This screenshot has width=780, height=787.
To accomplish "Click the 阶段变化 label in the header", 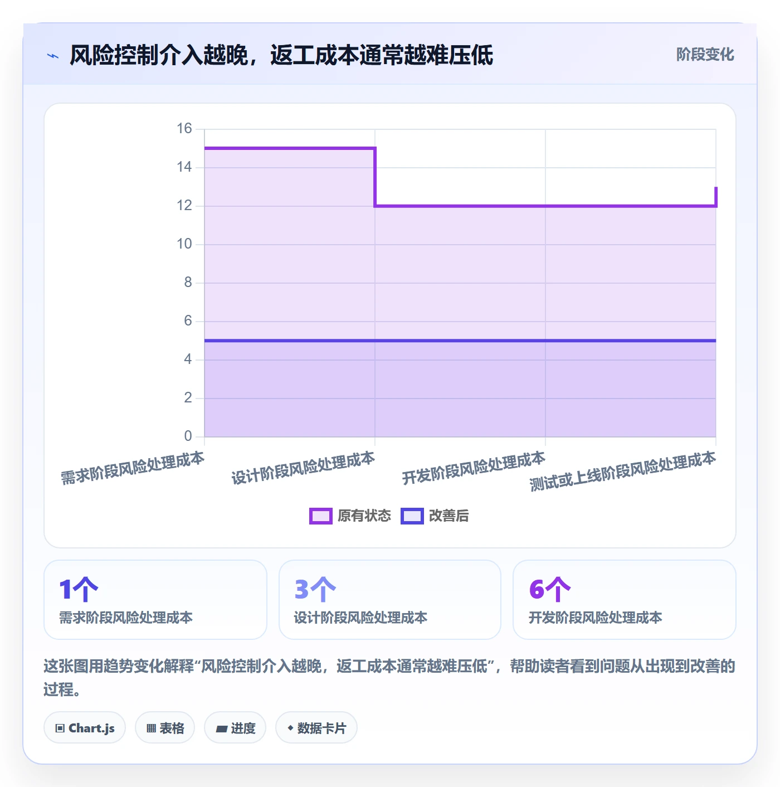I will click(705, 55).
